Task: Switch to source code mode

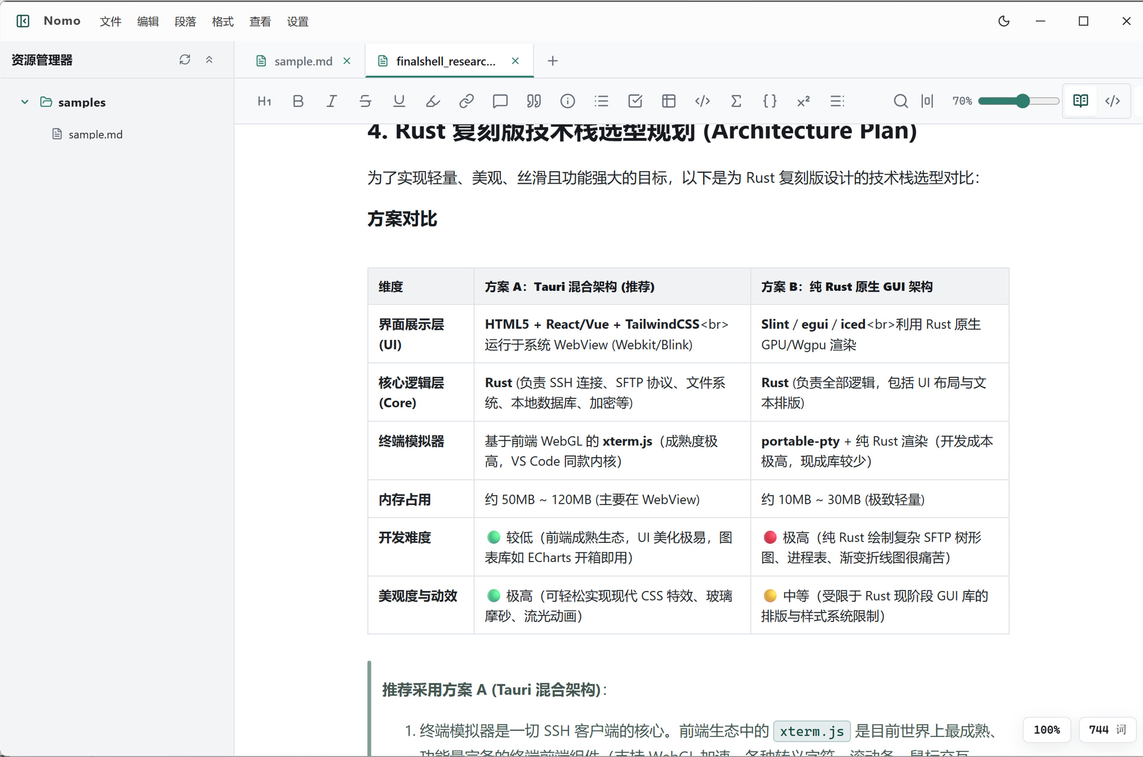Action: point(1113,101)
